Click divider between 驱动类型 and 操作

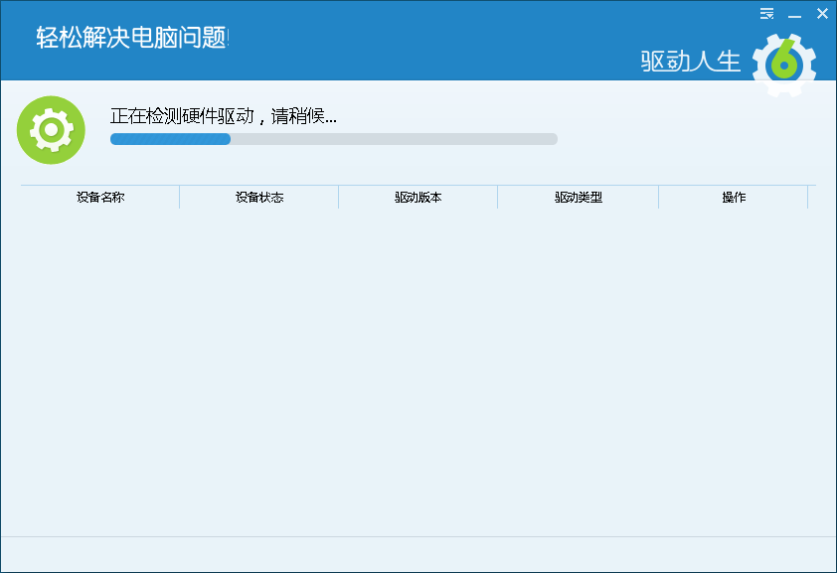coord(658,198)
